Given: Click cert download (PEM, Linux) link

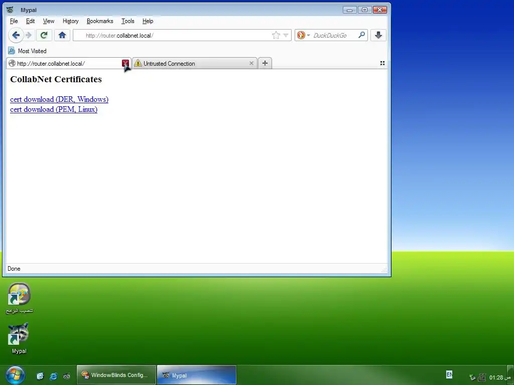Looking at the screenshot, I should click(x=54, y=109).
